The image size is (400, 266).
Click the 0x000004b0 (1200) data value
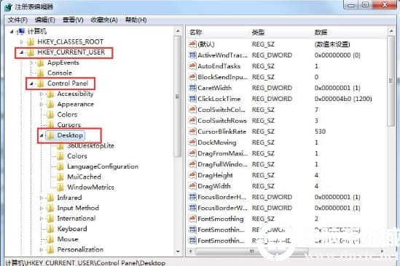[343, 99]
